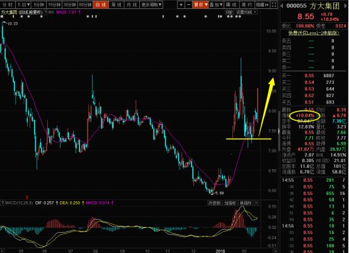The width and height of the screenshot is (349, 253).
Task: Select the 分时 intraday view
Action: [8, 4]
